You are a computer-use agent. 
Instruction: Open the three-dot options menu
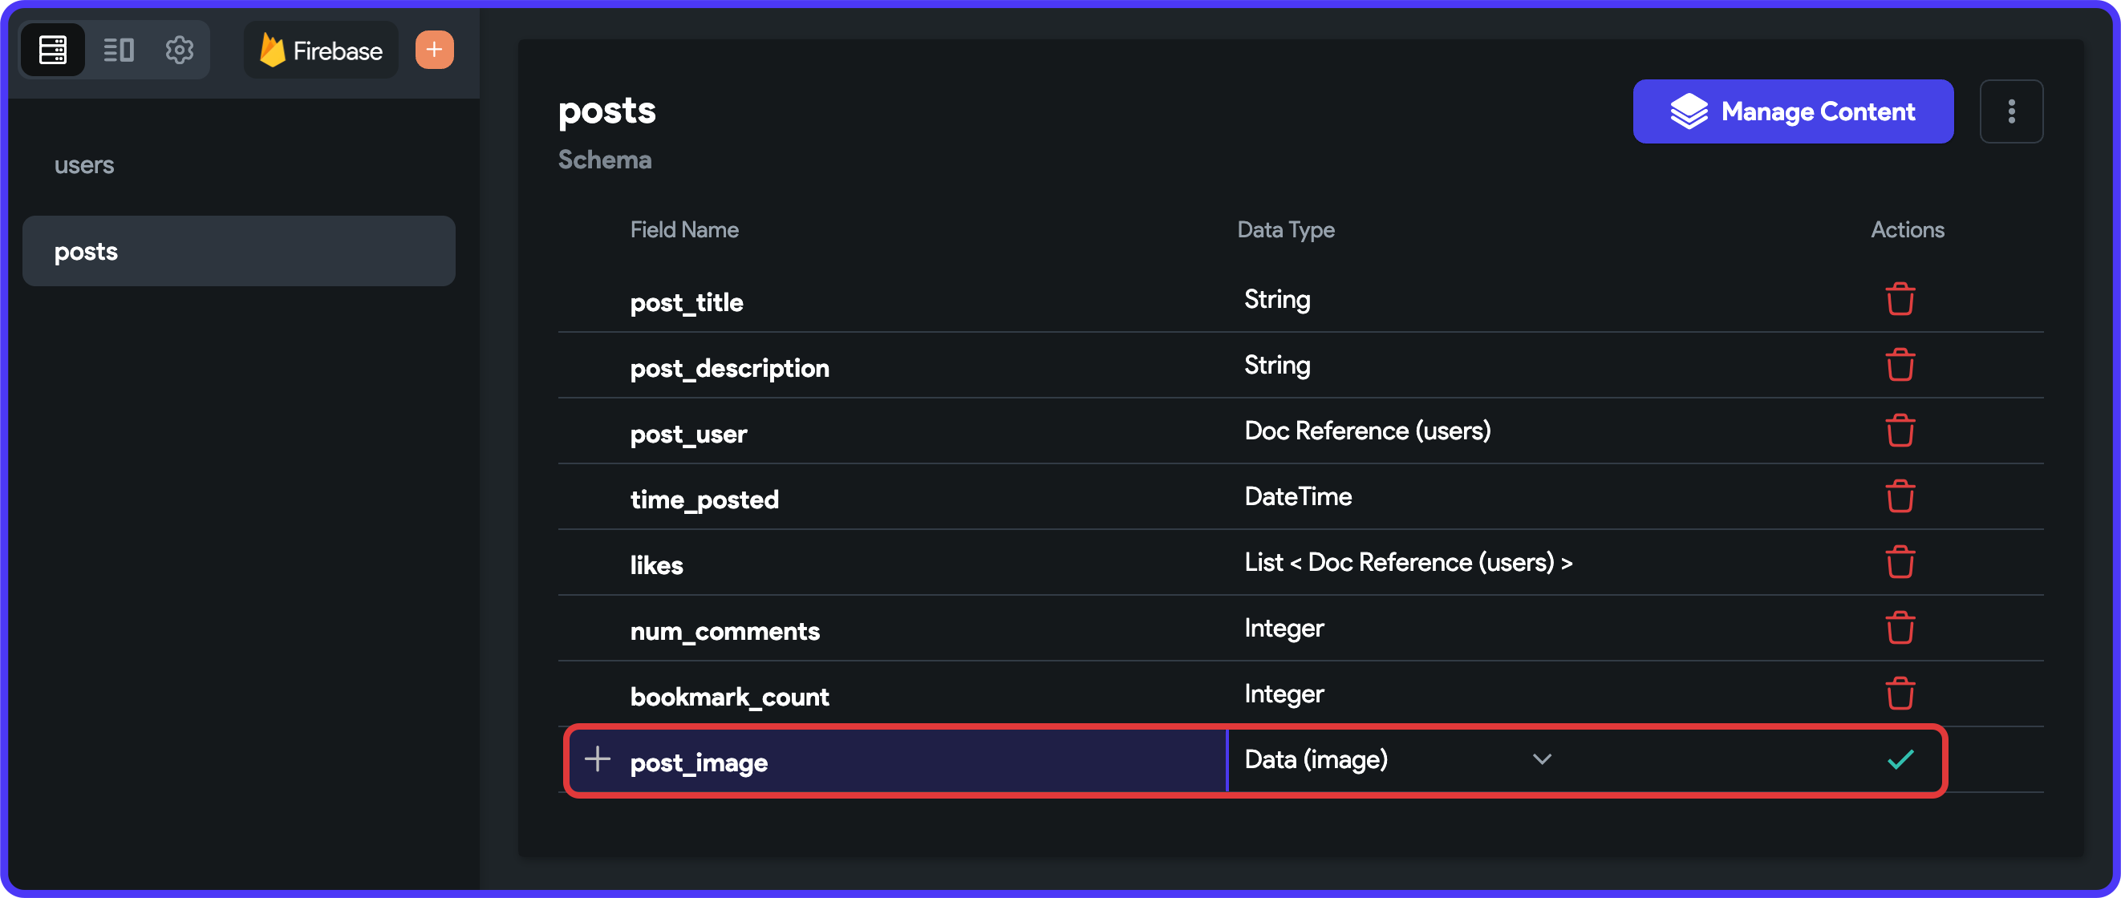pyautogui.click(x=2010, y=111)
